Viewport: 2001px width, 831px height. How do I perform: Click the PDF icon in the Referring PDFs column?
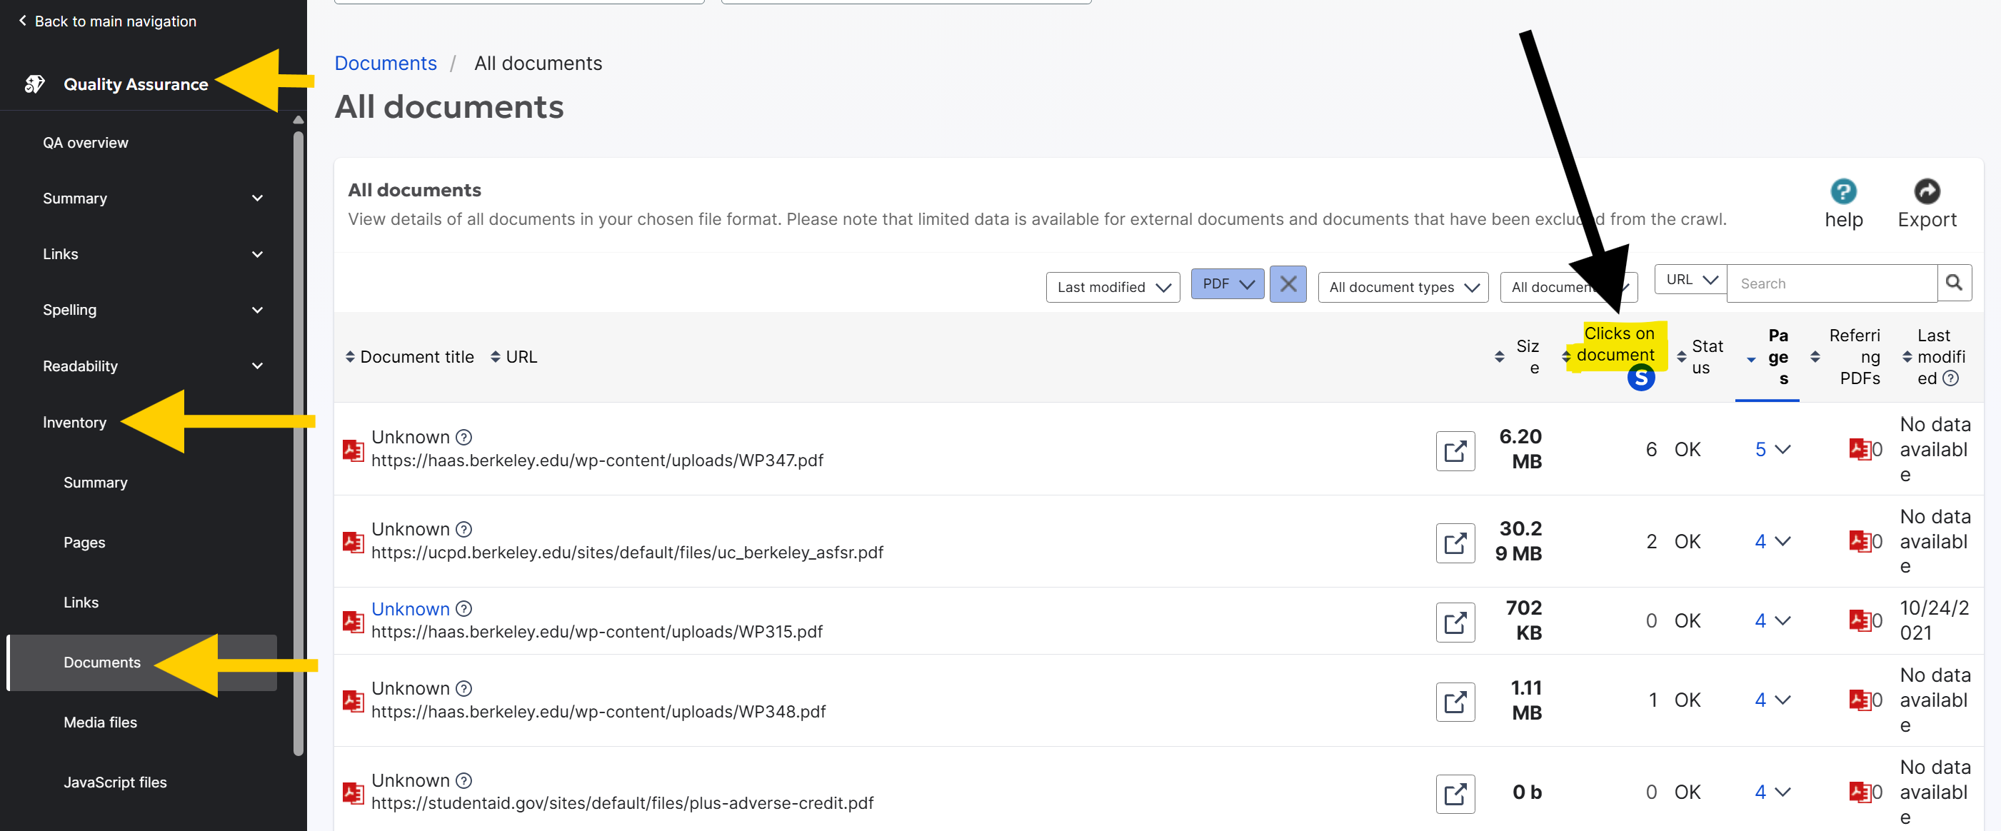[x=1860, y=449]
